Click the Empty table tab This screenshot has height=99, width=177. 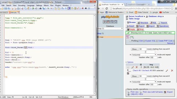click(131, 29)
